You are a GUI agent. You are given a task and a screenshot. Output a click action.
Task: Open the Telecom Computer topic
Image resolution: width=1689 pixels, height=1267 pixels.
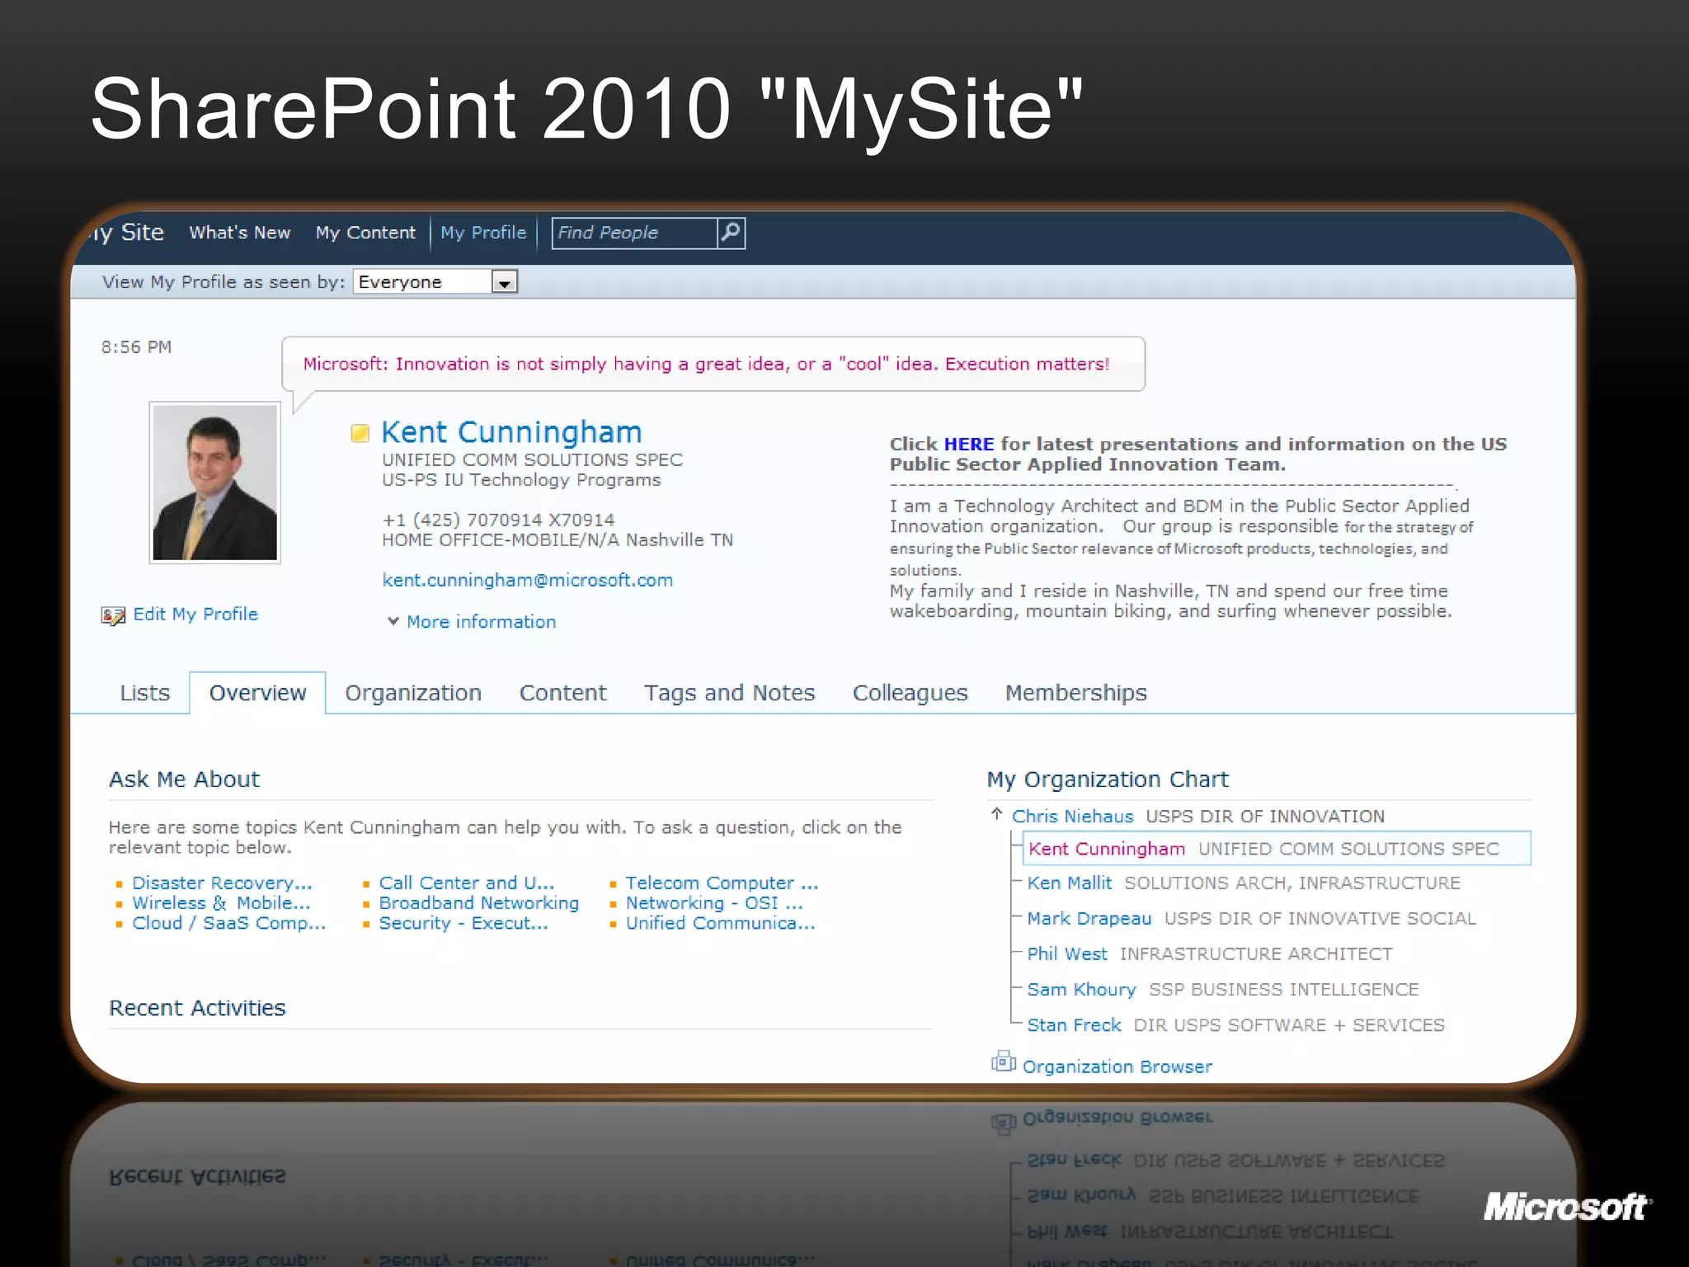722,883
